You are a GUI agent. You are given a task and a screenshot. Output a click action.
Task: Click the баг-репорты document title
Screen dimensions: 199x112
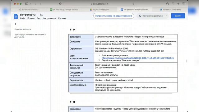click(x=28, y=15)
